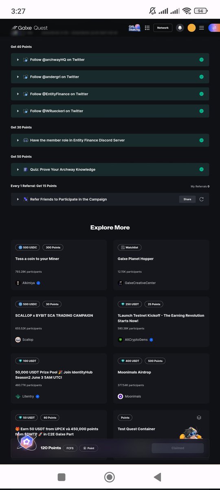Open Scallop creator profile
220x490 pixels.
pos(24,340)
